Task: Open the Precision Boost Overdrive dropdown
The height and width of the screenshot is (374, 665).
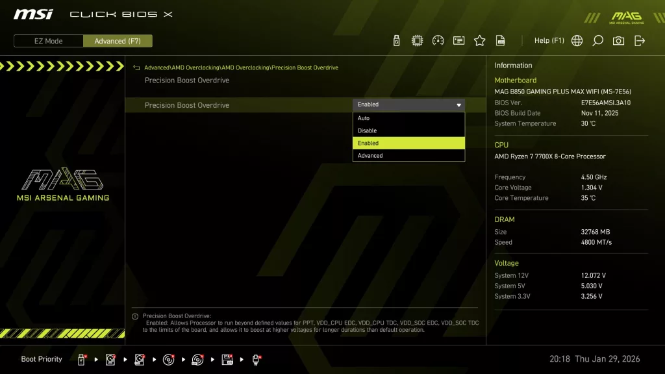Action: click(408, 105)
